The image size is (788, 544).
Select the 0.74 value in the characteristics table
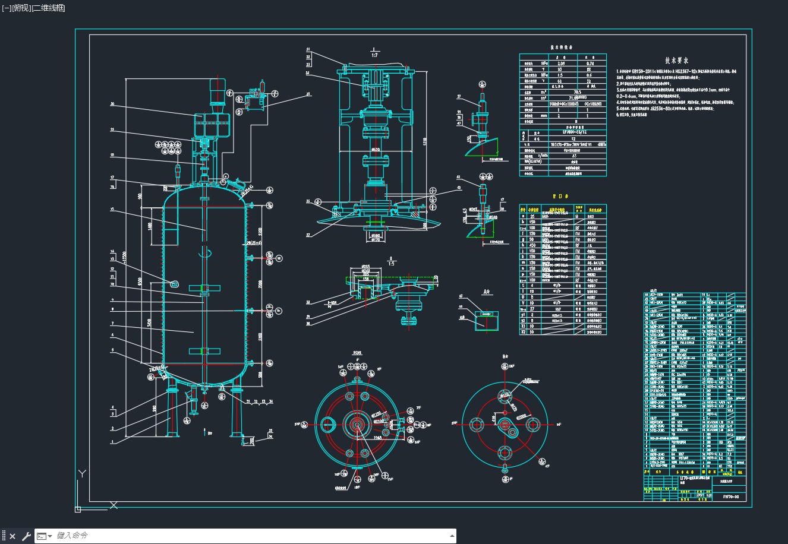coord(590,64)
